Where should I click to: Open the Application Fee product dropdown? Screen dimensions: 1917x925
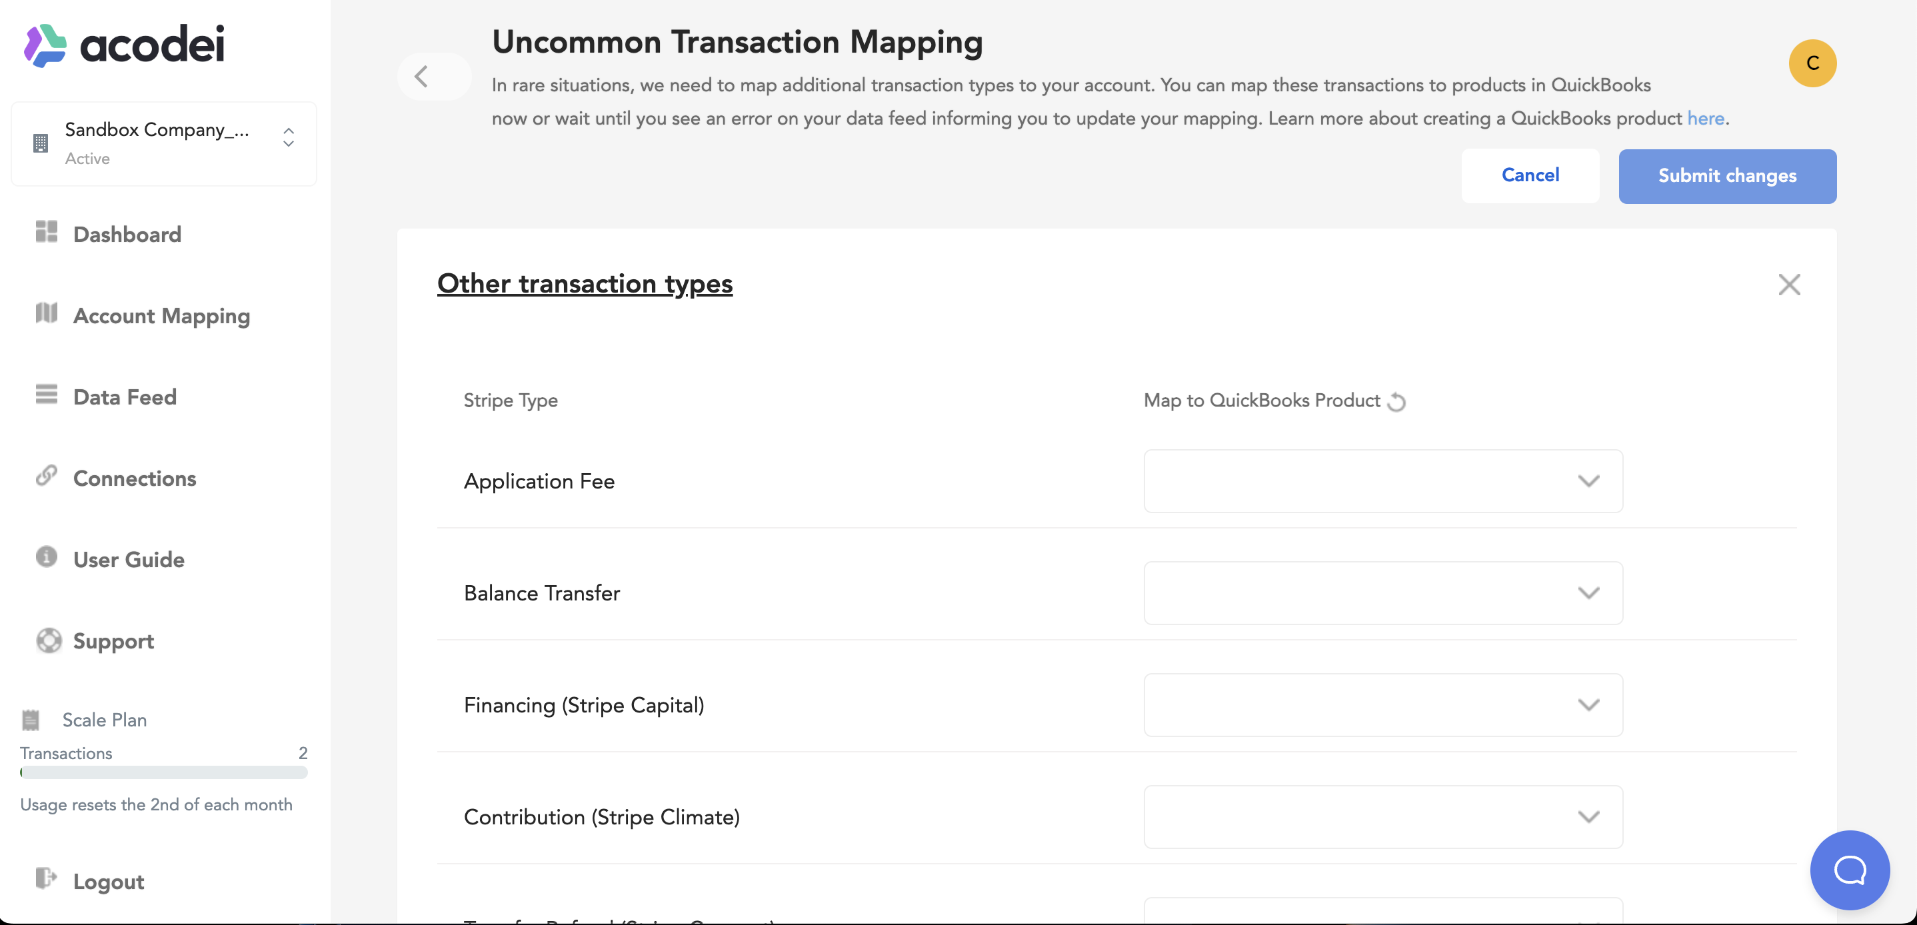click(x=1382, y=480)
